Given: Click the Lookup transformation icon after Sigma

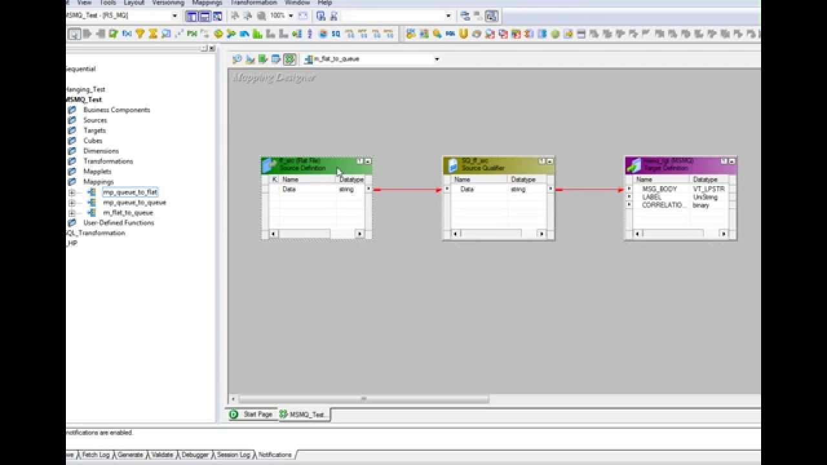Looking at the screenshot, I should point(166,34).
